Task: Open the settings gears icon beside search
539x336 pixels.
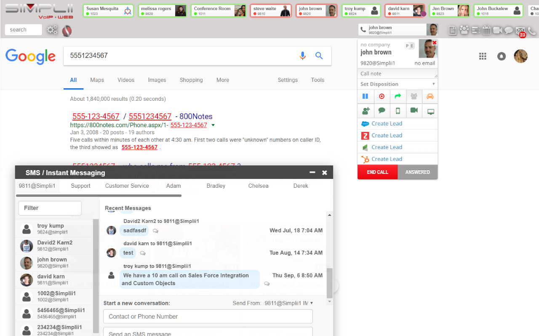Action: point(52,30)
